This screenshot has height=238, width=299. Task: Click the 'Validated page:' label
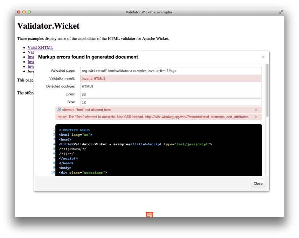tap(63, 70)
